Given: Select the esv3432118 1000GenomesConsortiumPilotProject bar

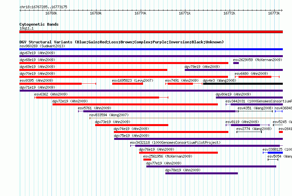Looking at the screenshot, I should pyautogui.click(x=206, y=146).
